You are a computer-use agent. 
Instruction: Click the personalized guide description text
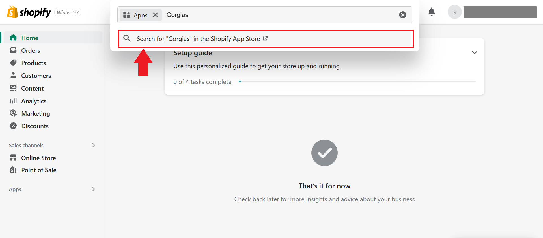[x=257, y=66]
